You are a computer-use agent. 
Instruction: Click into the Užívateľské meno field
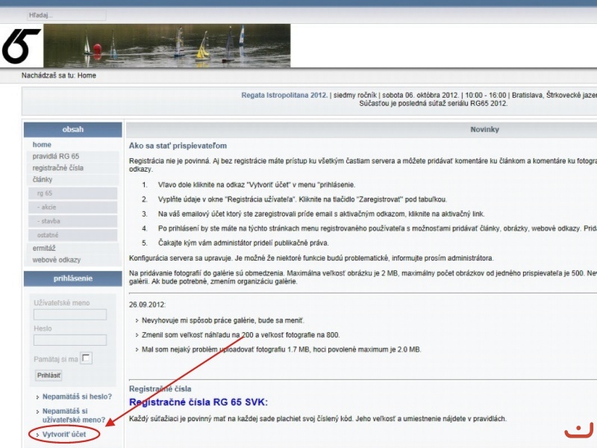[70, 314]
